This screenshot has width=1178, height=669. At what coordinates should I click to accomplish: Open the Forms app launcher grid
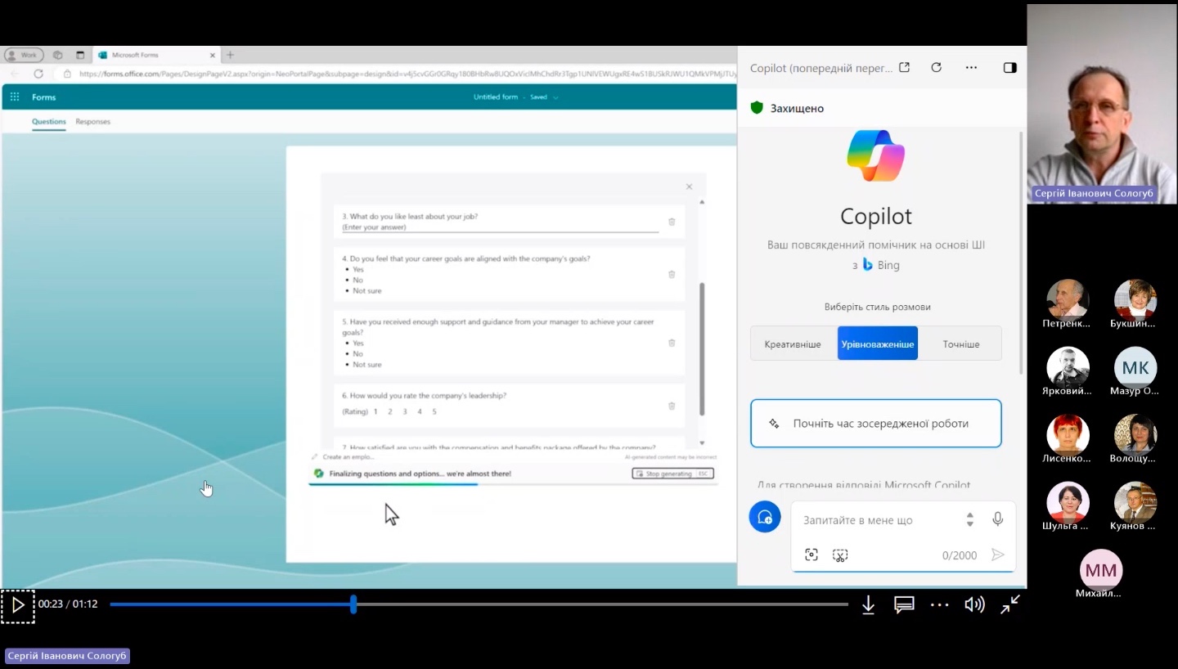coord(15,97)
